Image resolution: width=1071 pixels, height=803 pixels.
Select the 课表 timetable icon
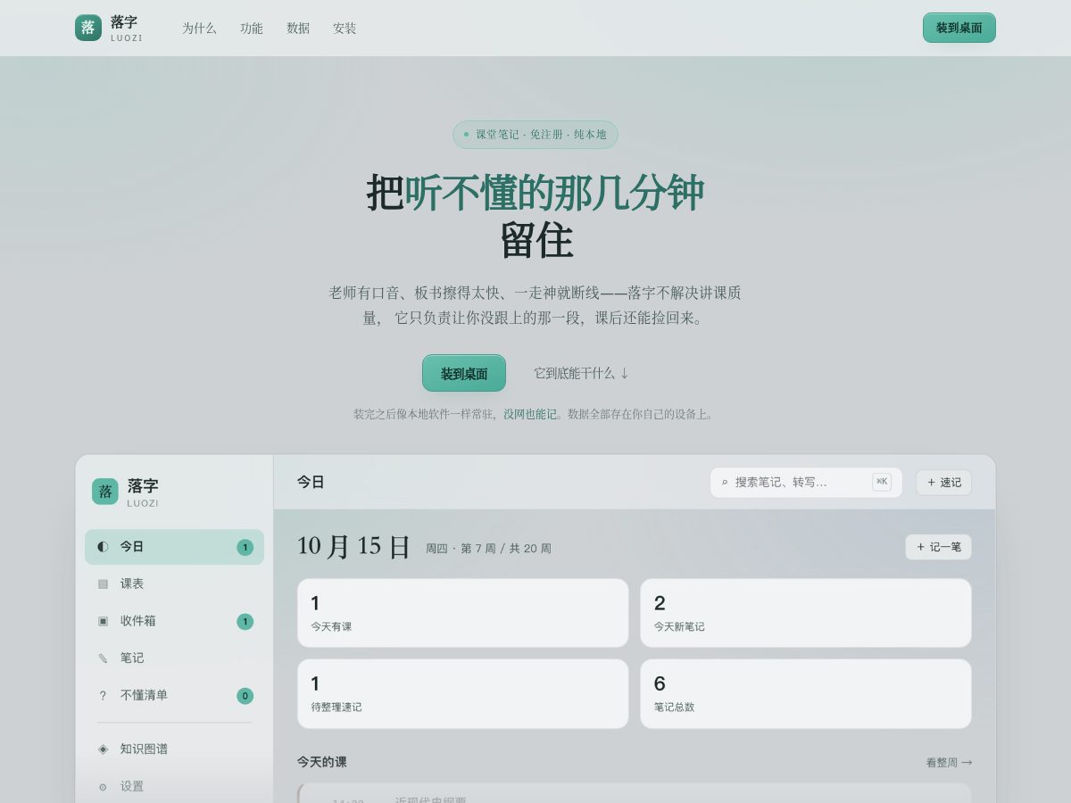pos(103,584)
